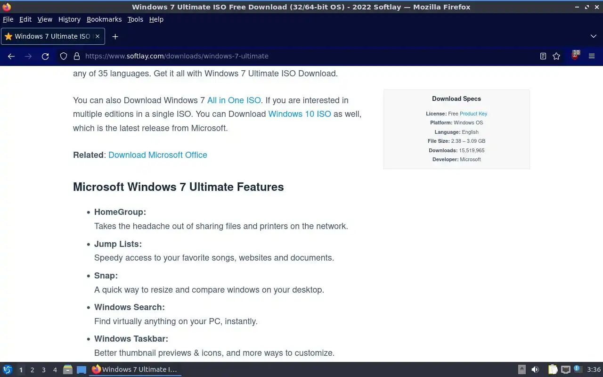Screen dimensions: 603x377
Task: Select the Windows 7 Ultimate ISO tab
Action: 53,36
